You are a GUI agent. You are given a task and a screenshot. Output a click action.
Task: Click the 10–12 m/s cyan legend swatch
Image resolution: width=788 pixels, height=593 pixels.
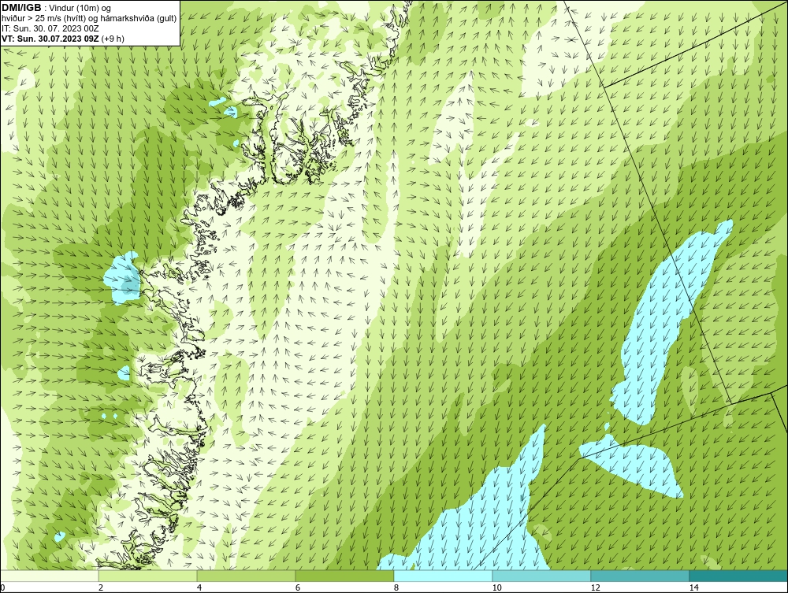click(542, 576)
